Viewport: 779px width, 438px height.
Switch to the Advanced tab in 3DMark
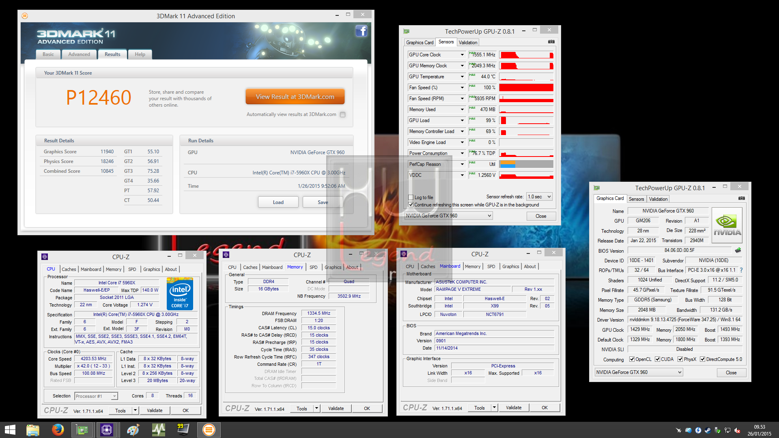pyautogui.click(x=79, y=54)
